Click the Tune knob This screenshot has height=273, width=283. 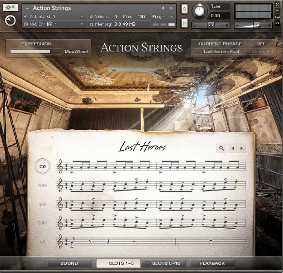pyautogui.click(x=199, y=11)
